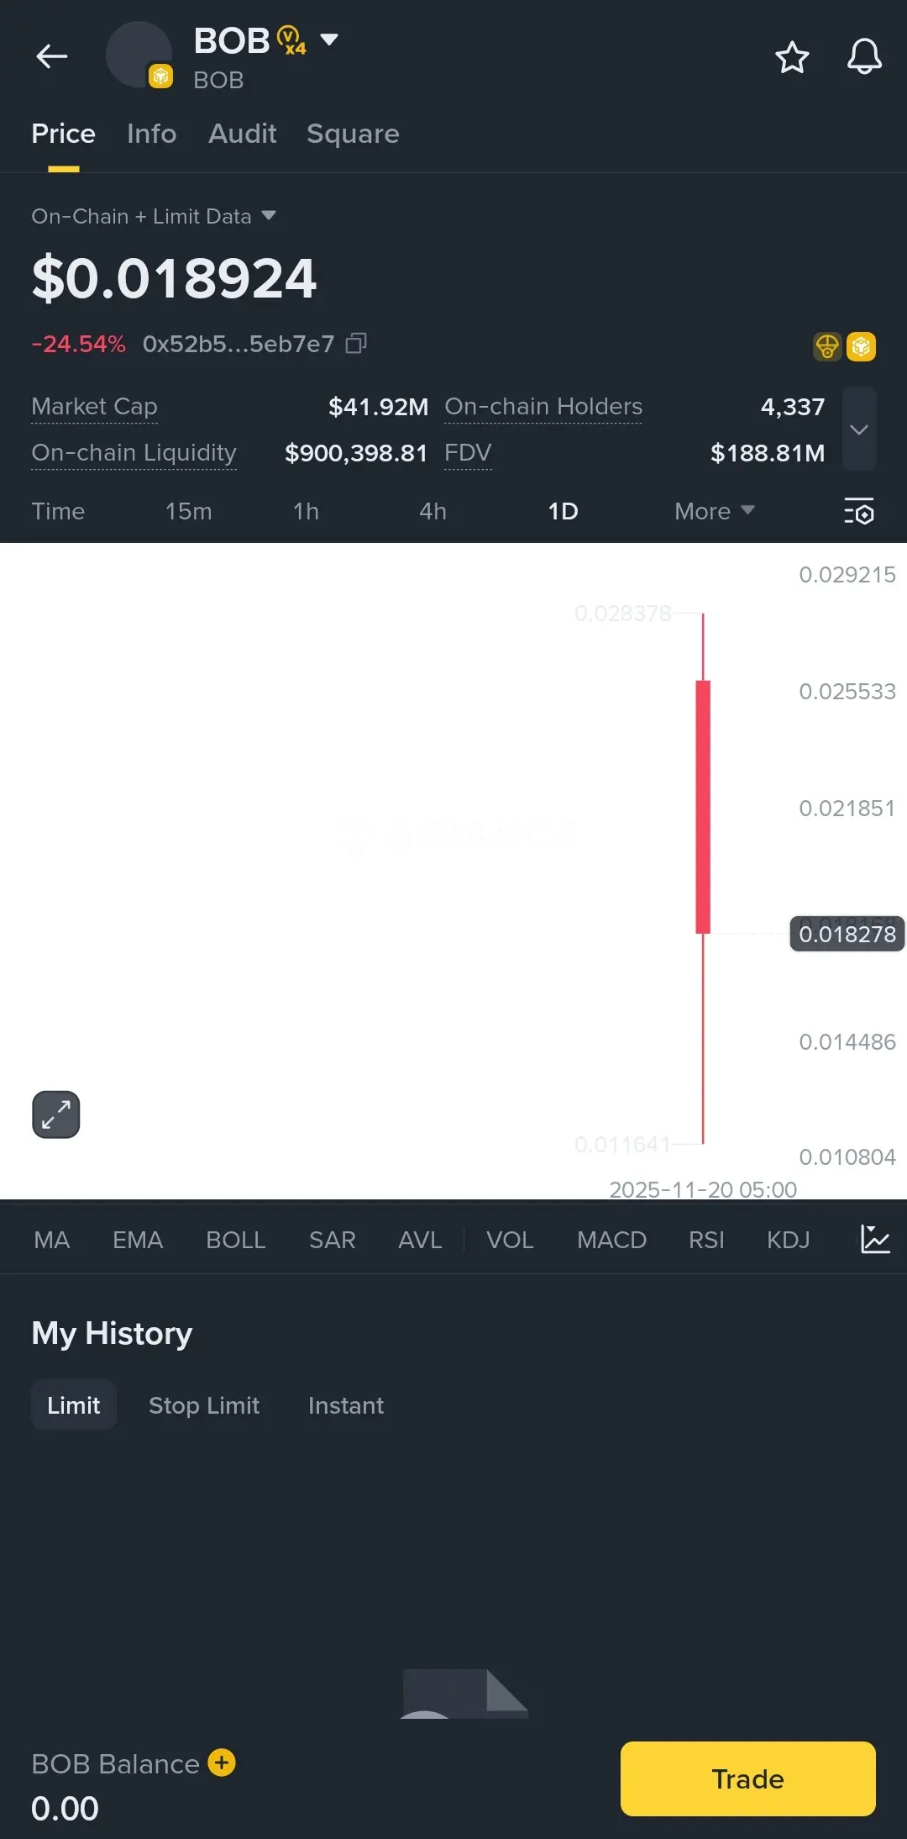907x1839 pixels.
Task: Toggle the BOLL indicator overlay
Action: 235,1240
